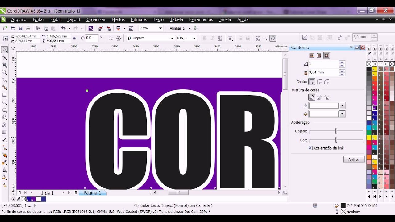Click the eyedropper icon above the first palette
The width and height of the screenshot is (395, 222).
(x=369, y=54)
